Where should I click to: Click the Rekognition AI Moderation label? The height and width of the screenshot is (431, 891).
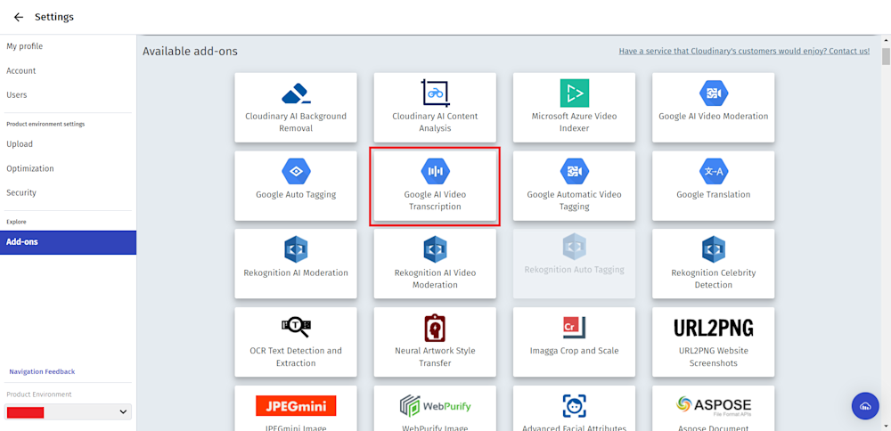point(296,272)
